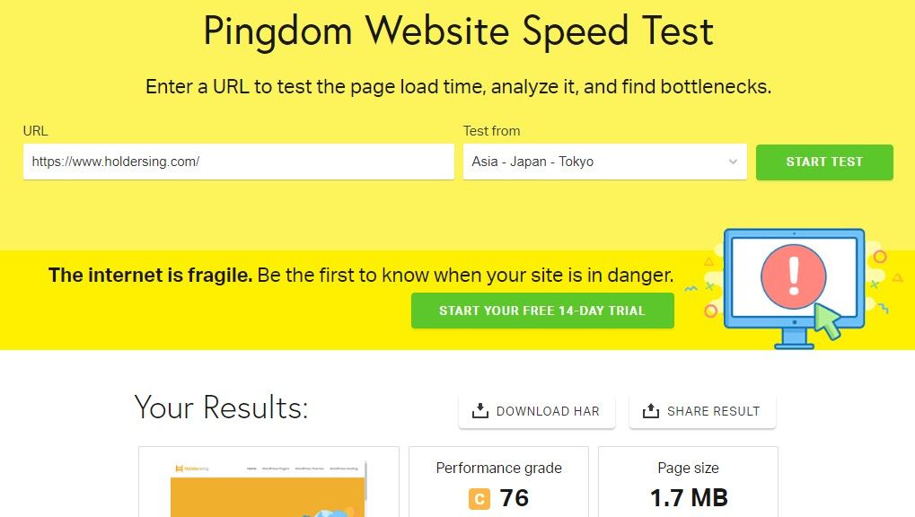
Task: Select the Page size 1.7 MB card
Action: 688,483
